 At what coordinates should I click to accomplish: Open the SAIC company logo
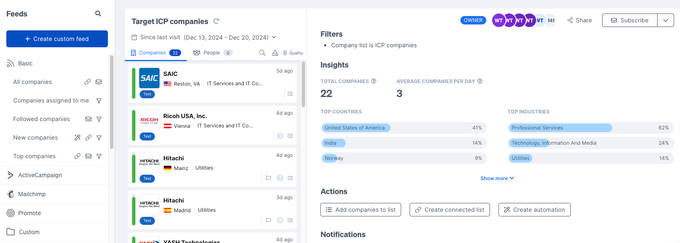click(x=149, y=78)
